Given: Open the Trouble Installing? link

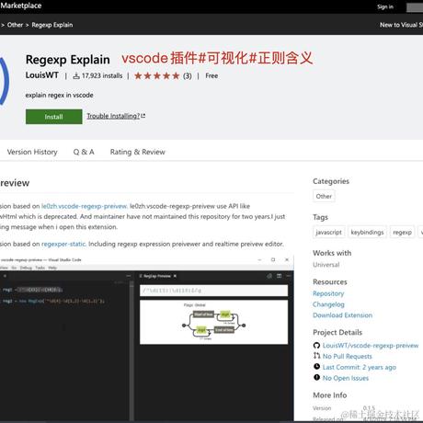Looking at the screenshot, I should (x=113, y=116).
